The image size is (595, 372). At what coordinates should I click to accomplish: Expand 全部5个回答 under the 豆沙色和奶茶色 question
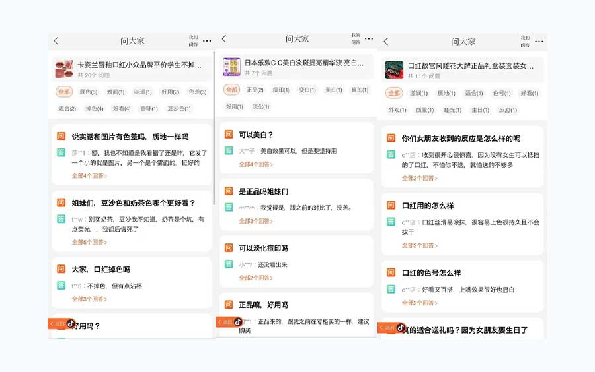click(x=89, y=242)
